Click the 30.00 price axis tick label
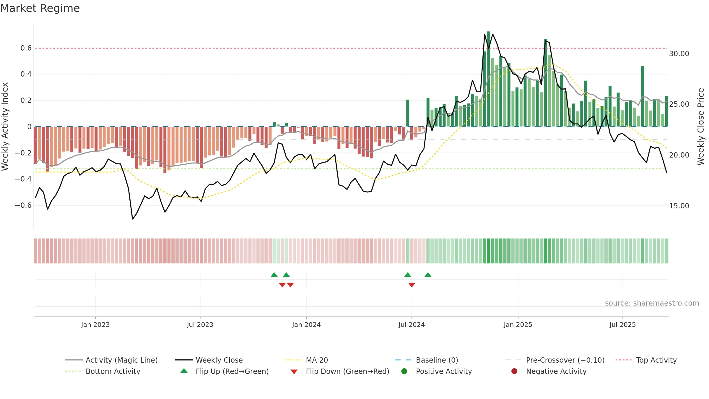This screenshot has height=399, width=709. (679, 54)
